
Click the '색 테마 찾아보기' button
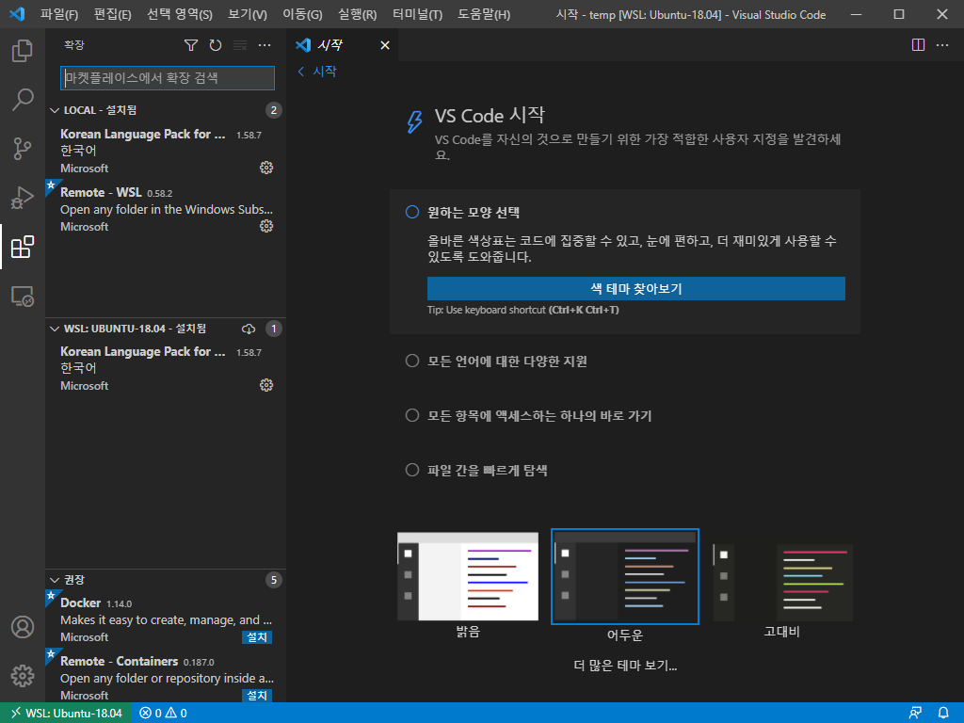pyautogui.click(x=635, y=289)
